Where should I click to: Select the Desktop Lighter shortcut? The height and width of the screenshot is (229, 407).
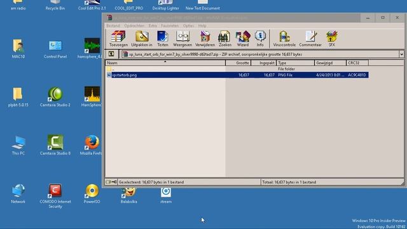point(165,5)
